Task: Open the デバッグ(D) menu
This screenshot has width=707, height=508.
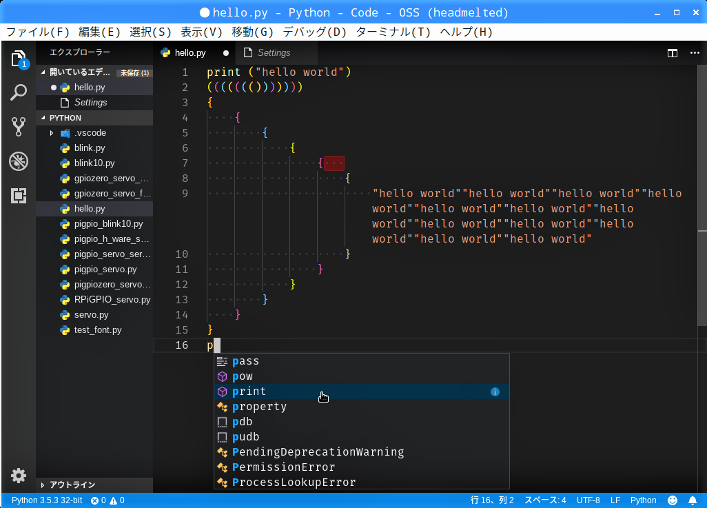Action: click(315, 32)
